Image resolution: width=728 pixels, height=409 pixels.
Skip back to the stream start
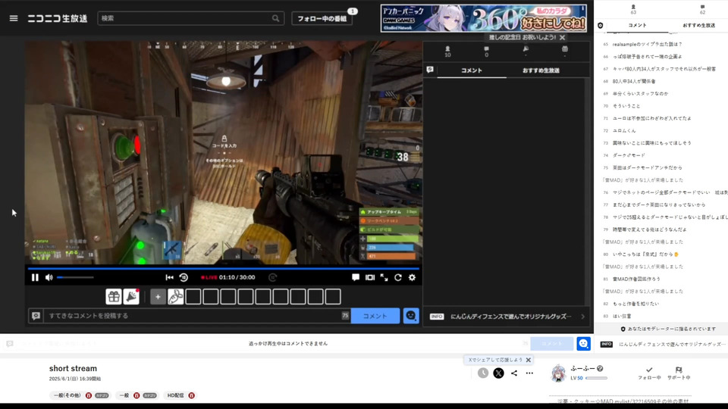point(169,277)
